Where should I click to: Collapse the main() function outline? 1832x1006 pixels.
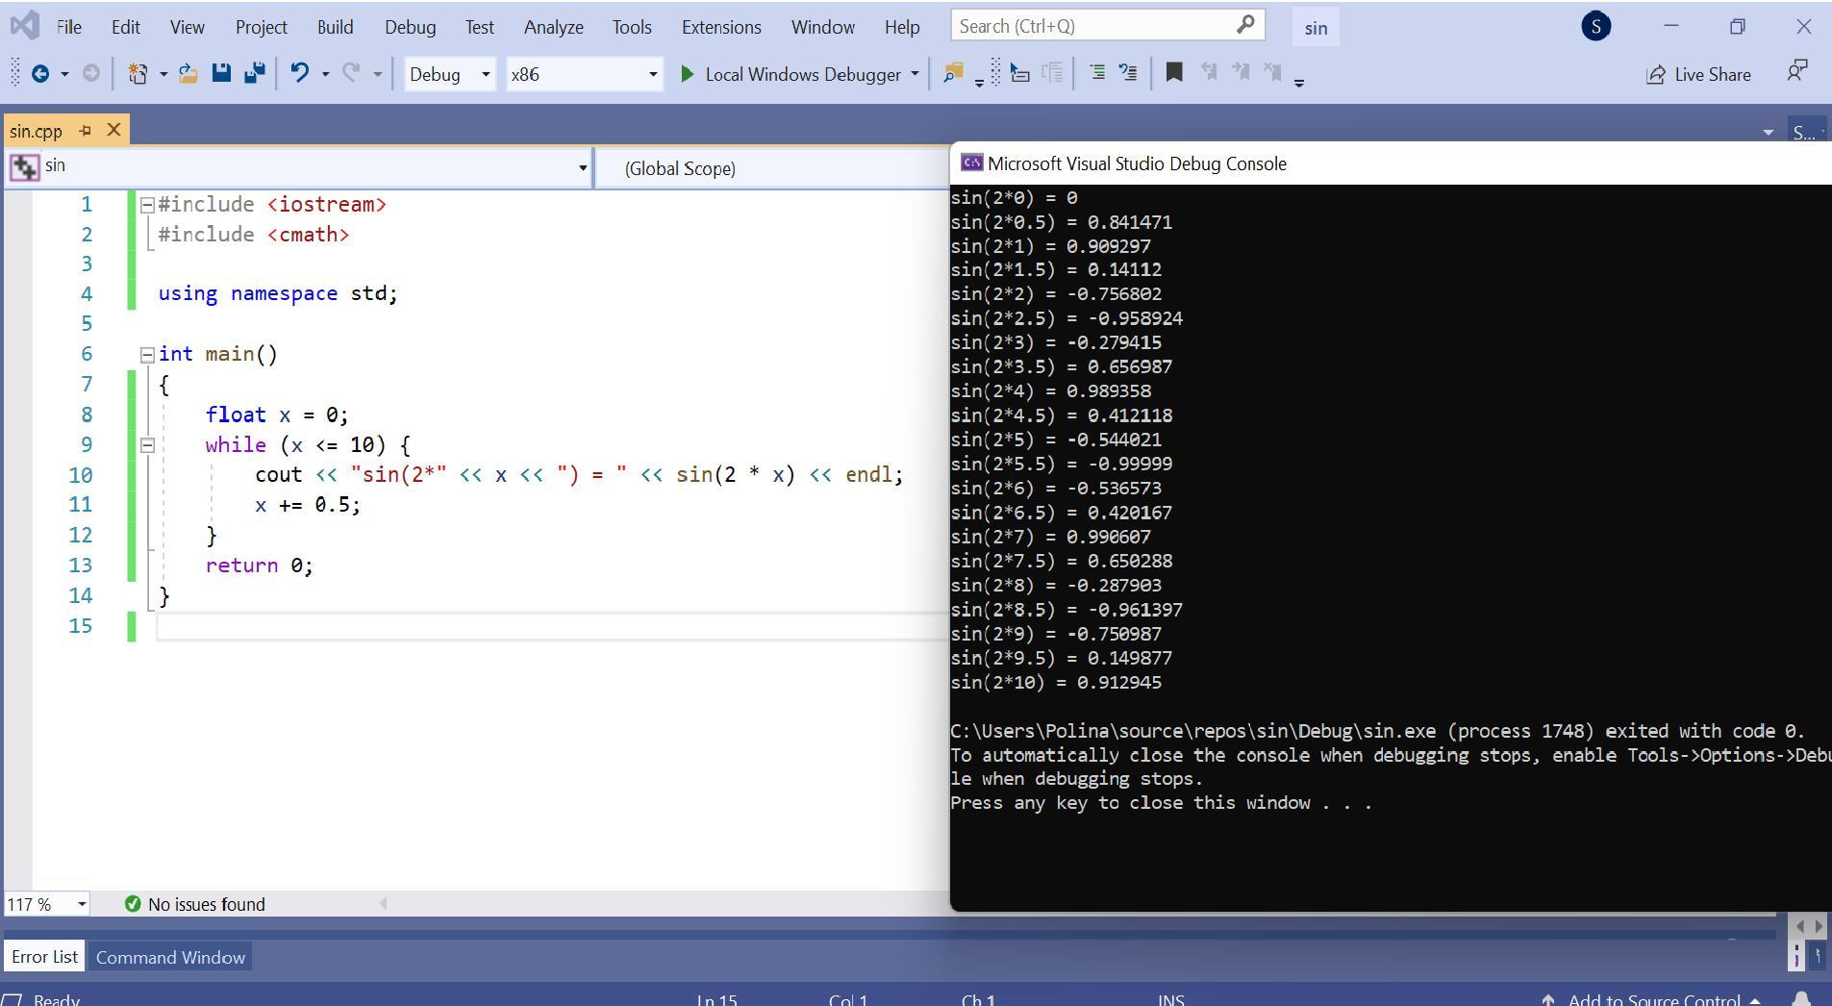click(147, 355)
